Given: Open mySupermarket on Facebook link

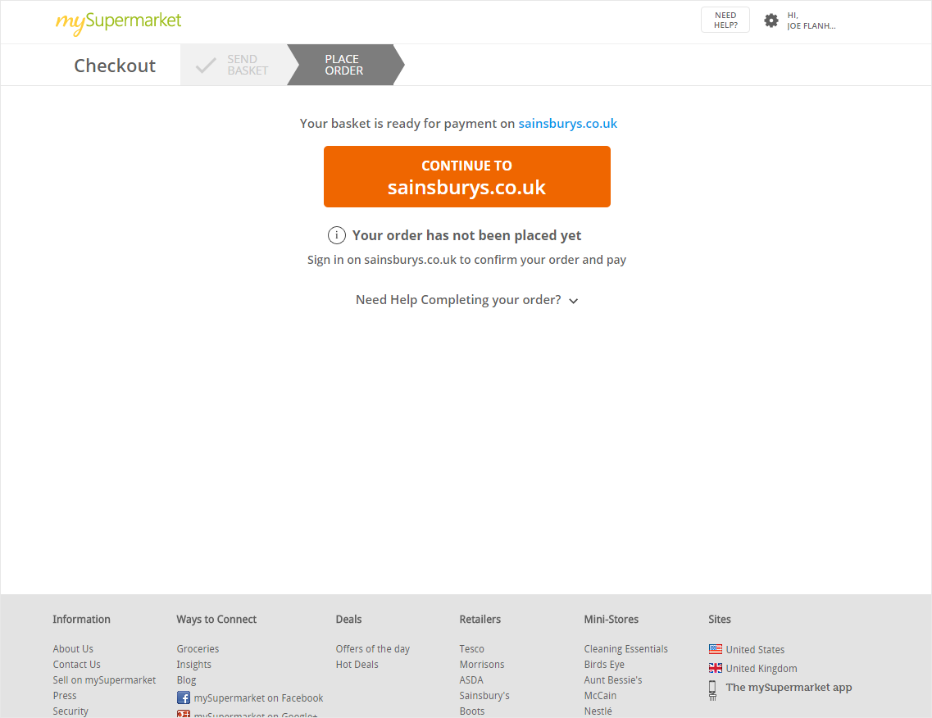Looking at the screenshot, I should 258,698.
